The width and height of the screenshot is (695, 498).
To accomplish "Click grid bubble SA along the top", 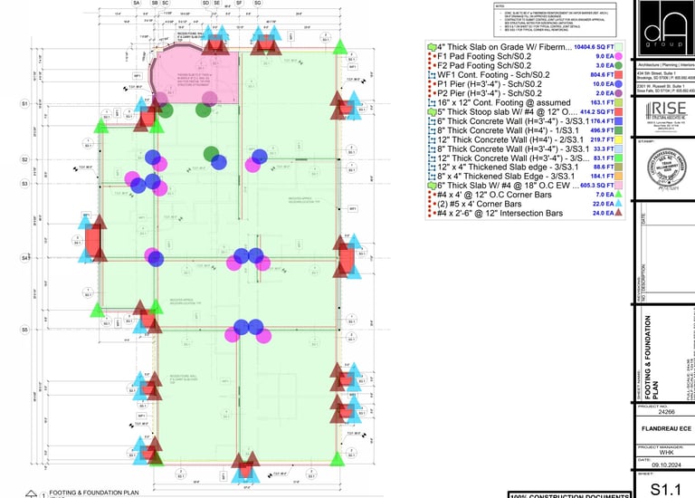I will [x=137, y=3].
